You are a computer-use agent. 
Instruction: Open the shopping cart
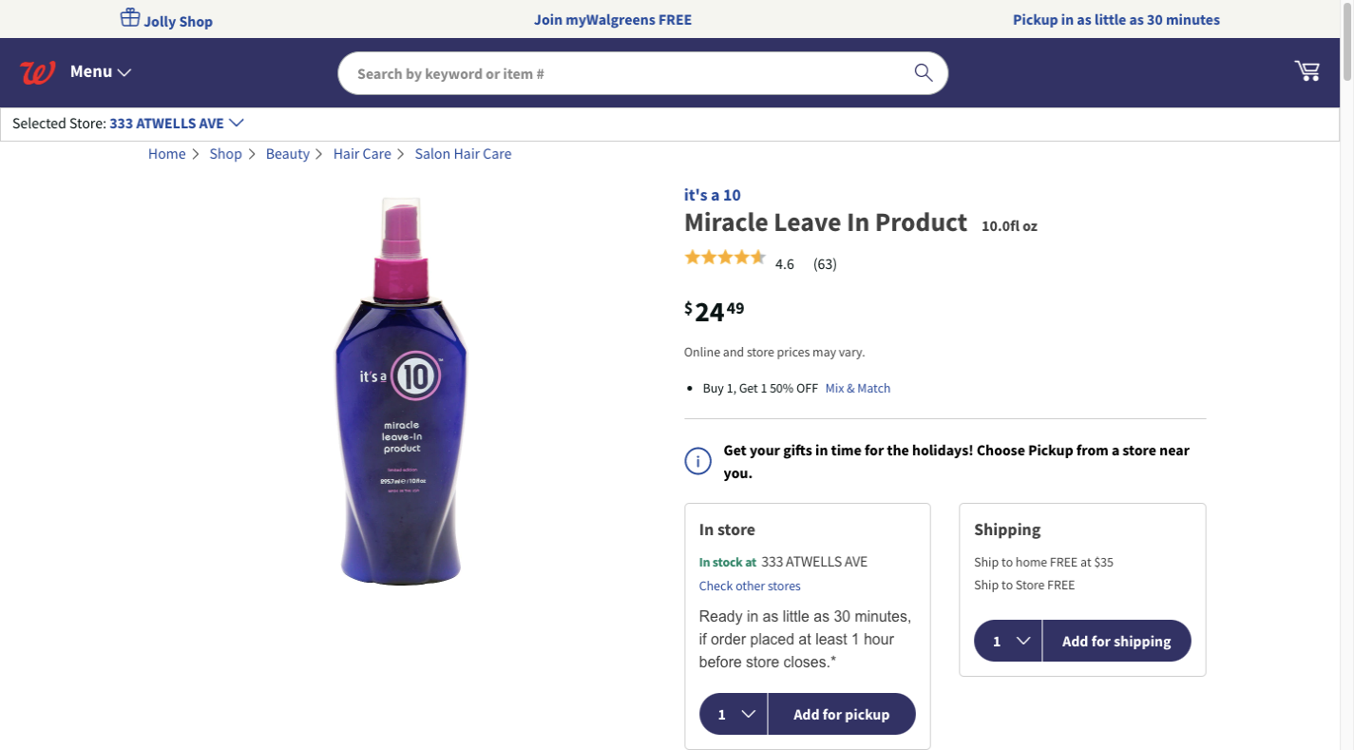pyautogui.click(x=1306, y=70)
